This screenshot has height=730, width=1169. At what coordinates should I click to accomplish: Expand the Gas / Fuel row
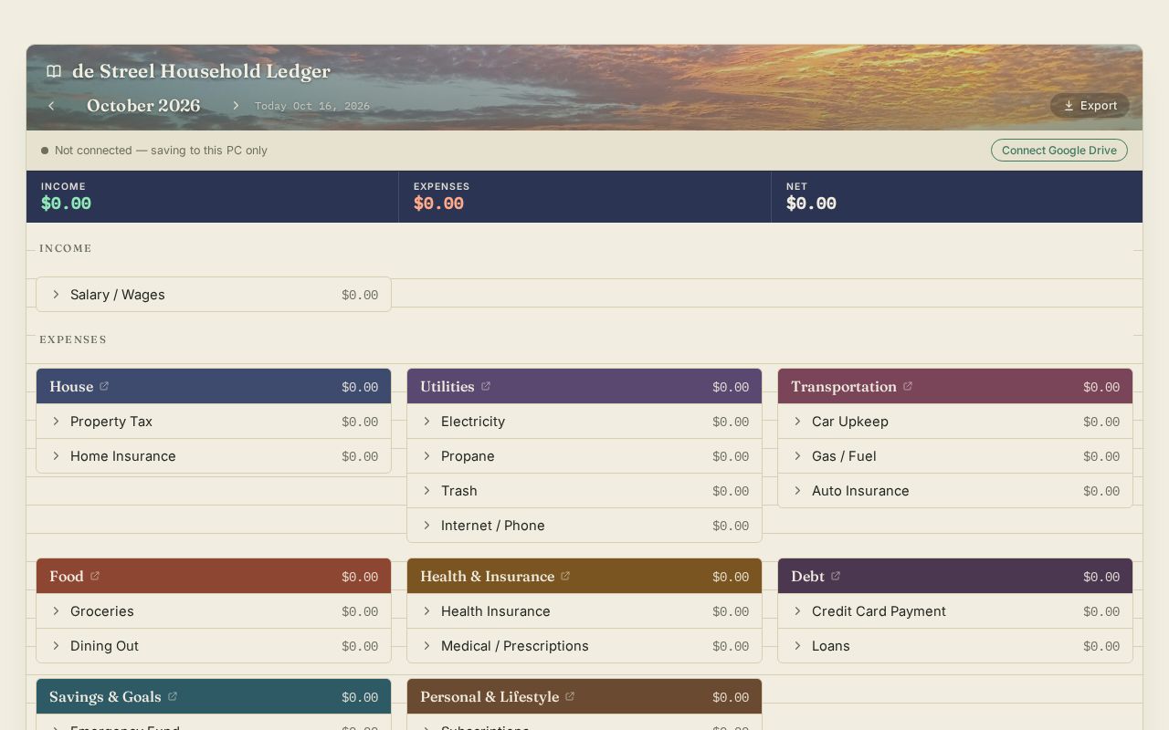(x=955, y=456)
